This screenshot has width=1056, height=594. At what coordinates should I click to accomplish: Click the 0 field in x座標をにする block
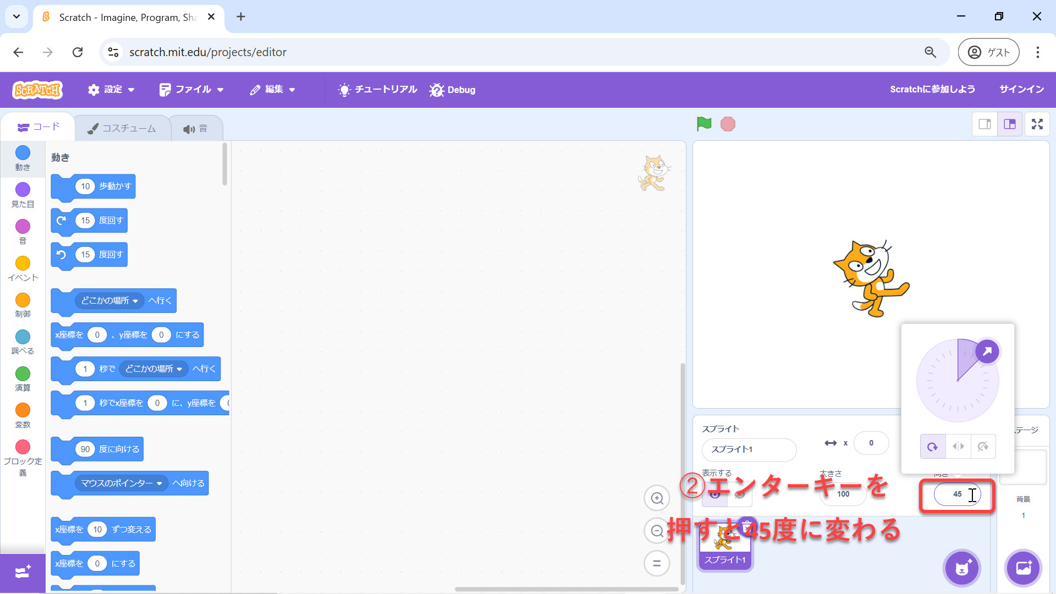point(97,564)
